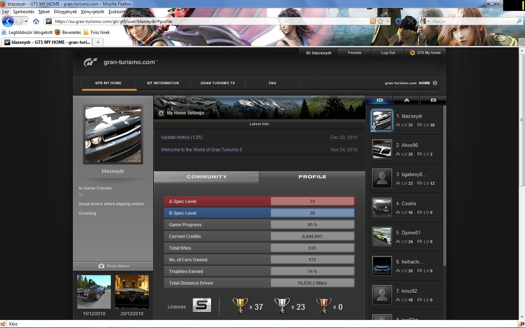Click the Photo Album camera icon
The image size is (525, 328).
(x=101, y=266)
